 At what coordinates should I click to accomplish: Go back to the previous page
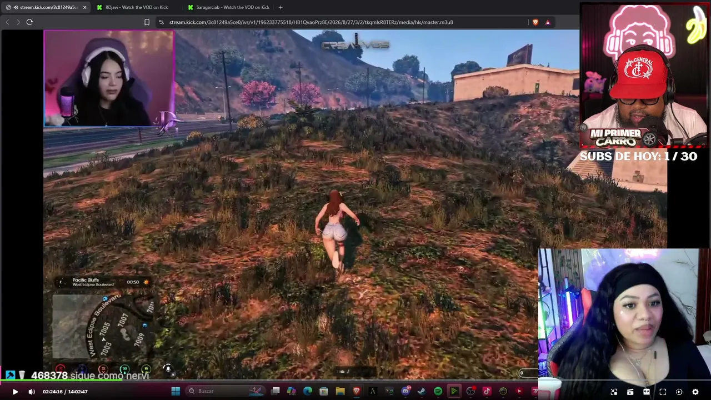click(7, 22)
